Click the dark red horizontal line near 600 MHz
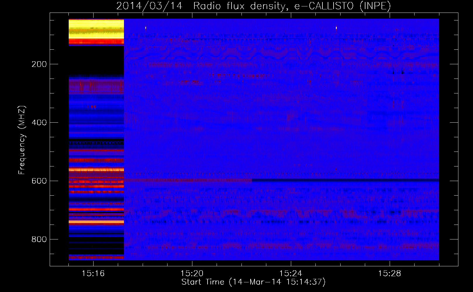Viewport: 473px width, 292px height. [188, 180]
